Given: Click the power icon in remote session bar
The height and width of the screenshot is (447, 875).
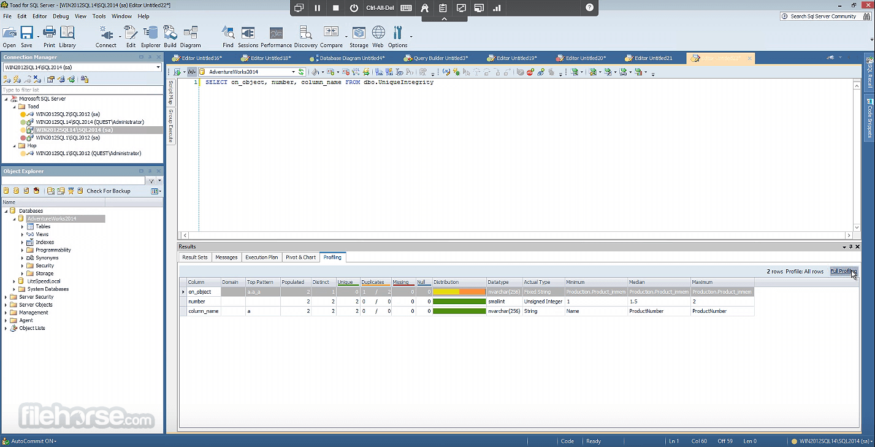Looking at the screenshot, I should (x=354, y=8).
